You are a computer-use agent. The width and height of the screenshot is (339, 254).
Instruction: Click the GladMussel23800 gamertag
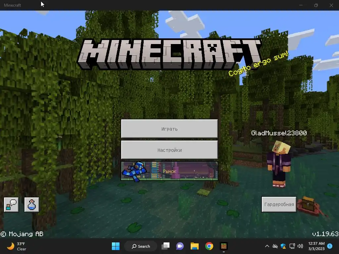tap(279, 133)
